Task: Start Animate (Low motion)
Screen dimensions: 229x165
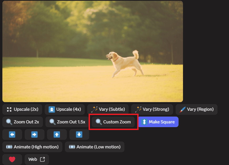Action: click(95, 147)
